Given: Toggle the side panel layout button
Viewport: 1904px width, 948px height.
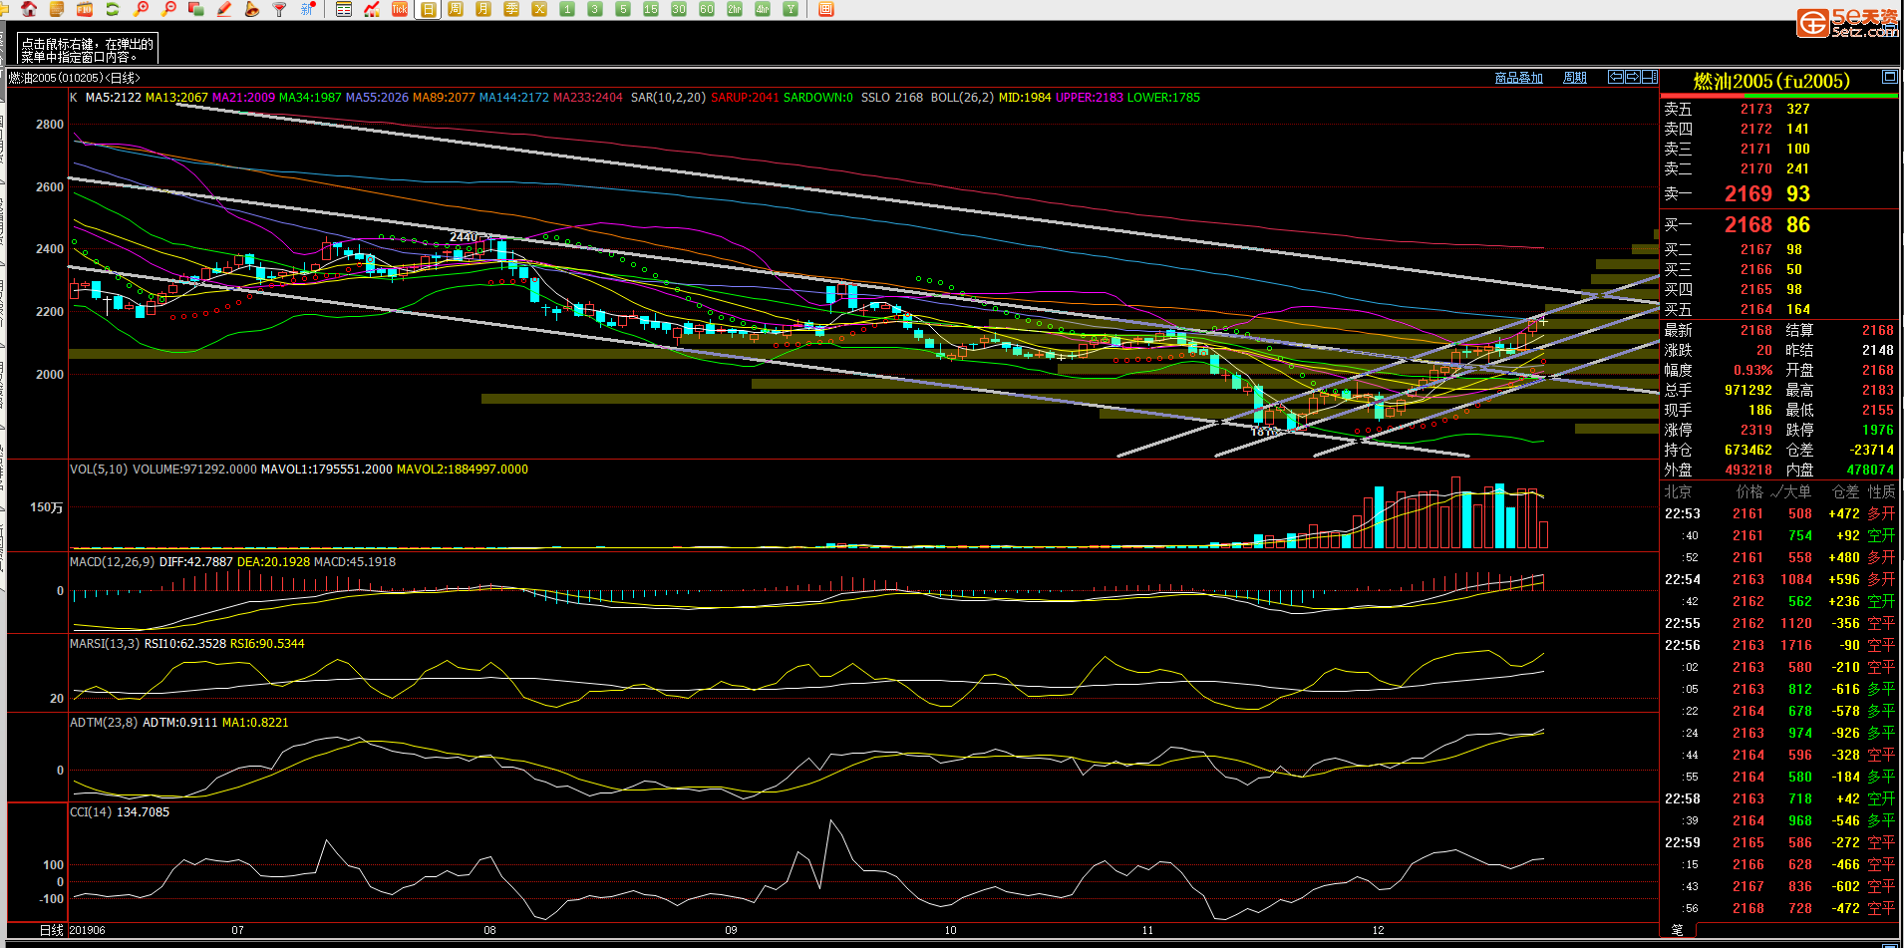Looking at the screenshot, I should 1650,77.
